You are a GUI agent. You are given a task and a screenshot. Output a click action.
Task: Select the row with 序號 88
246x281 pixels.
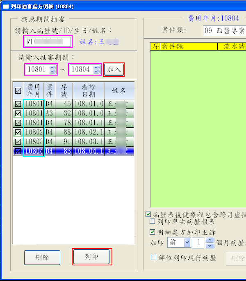coord(64,133)
